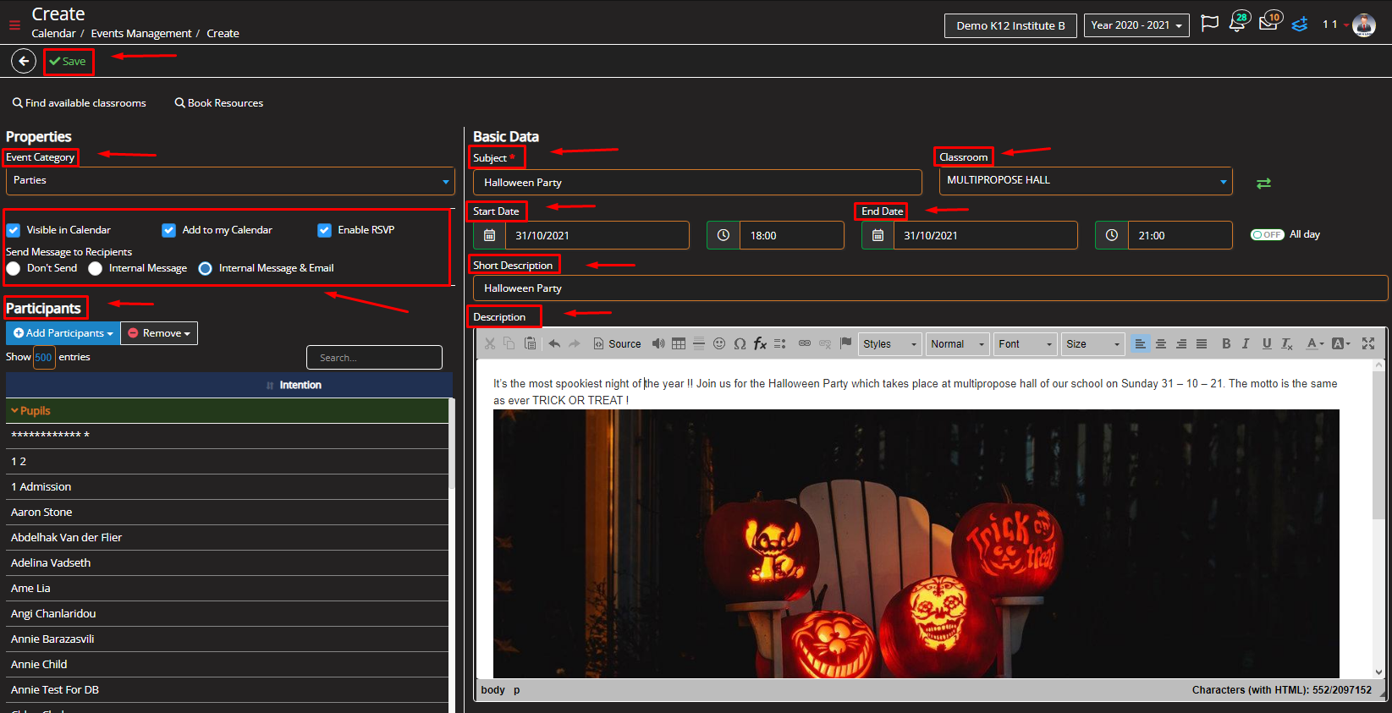Insert special character with Omega icon
The width and height of the screenshot is (1392, 713).
[740, 343]
